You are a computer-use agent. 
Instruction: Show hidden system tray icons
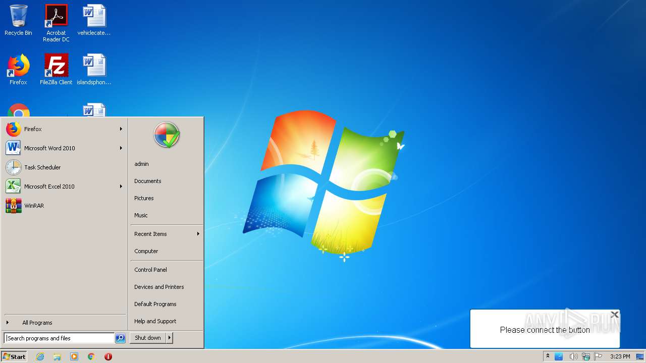(x=548, y=356)
